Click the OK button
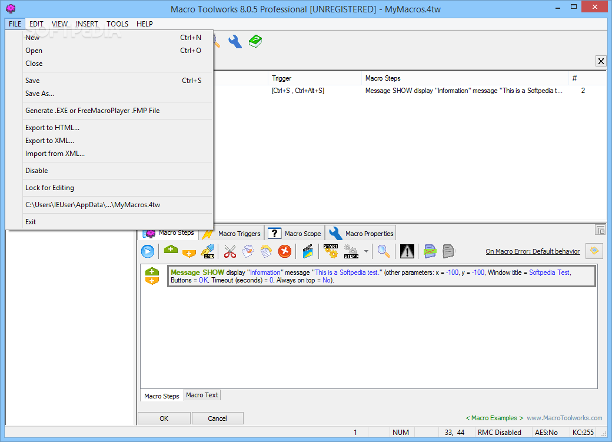Viewport: 612px width, 442px height. pos(164,418)
